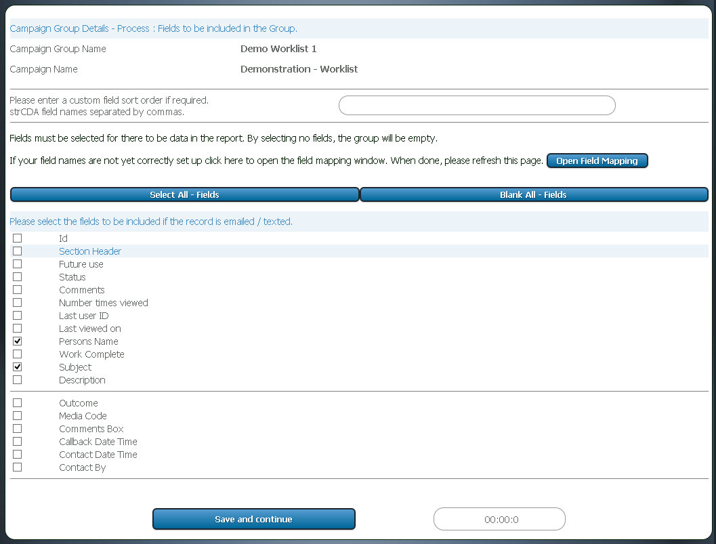Check the Last user ID checkbox
This screenshot has height=544, width=716.
point(17,315)
